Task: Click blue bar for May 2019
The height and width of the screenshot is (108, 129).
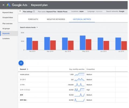Action: pyautogui.click(x=83, y=43)
